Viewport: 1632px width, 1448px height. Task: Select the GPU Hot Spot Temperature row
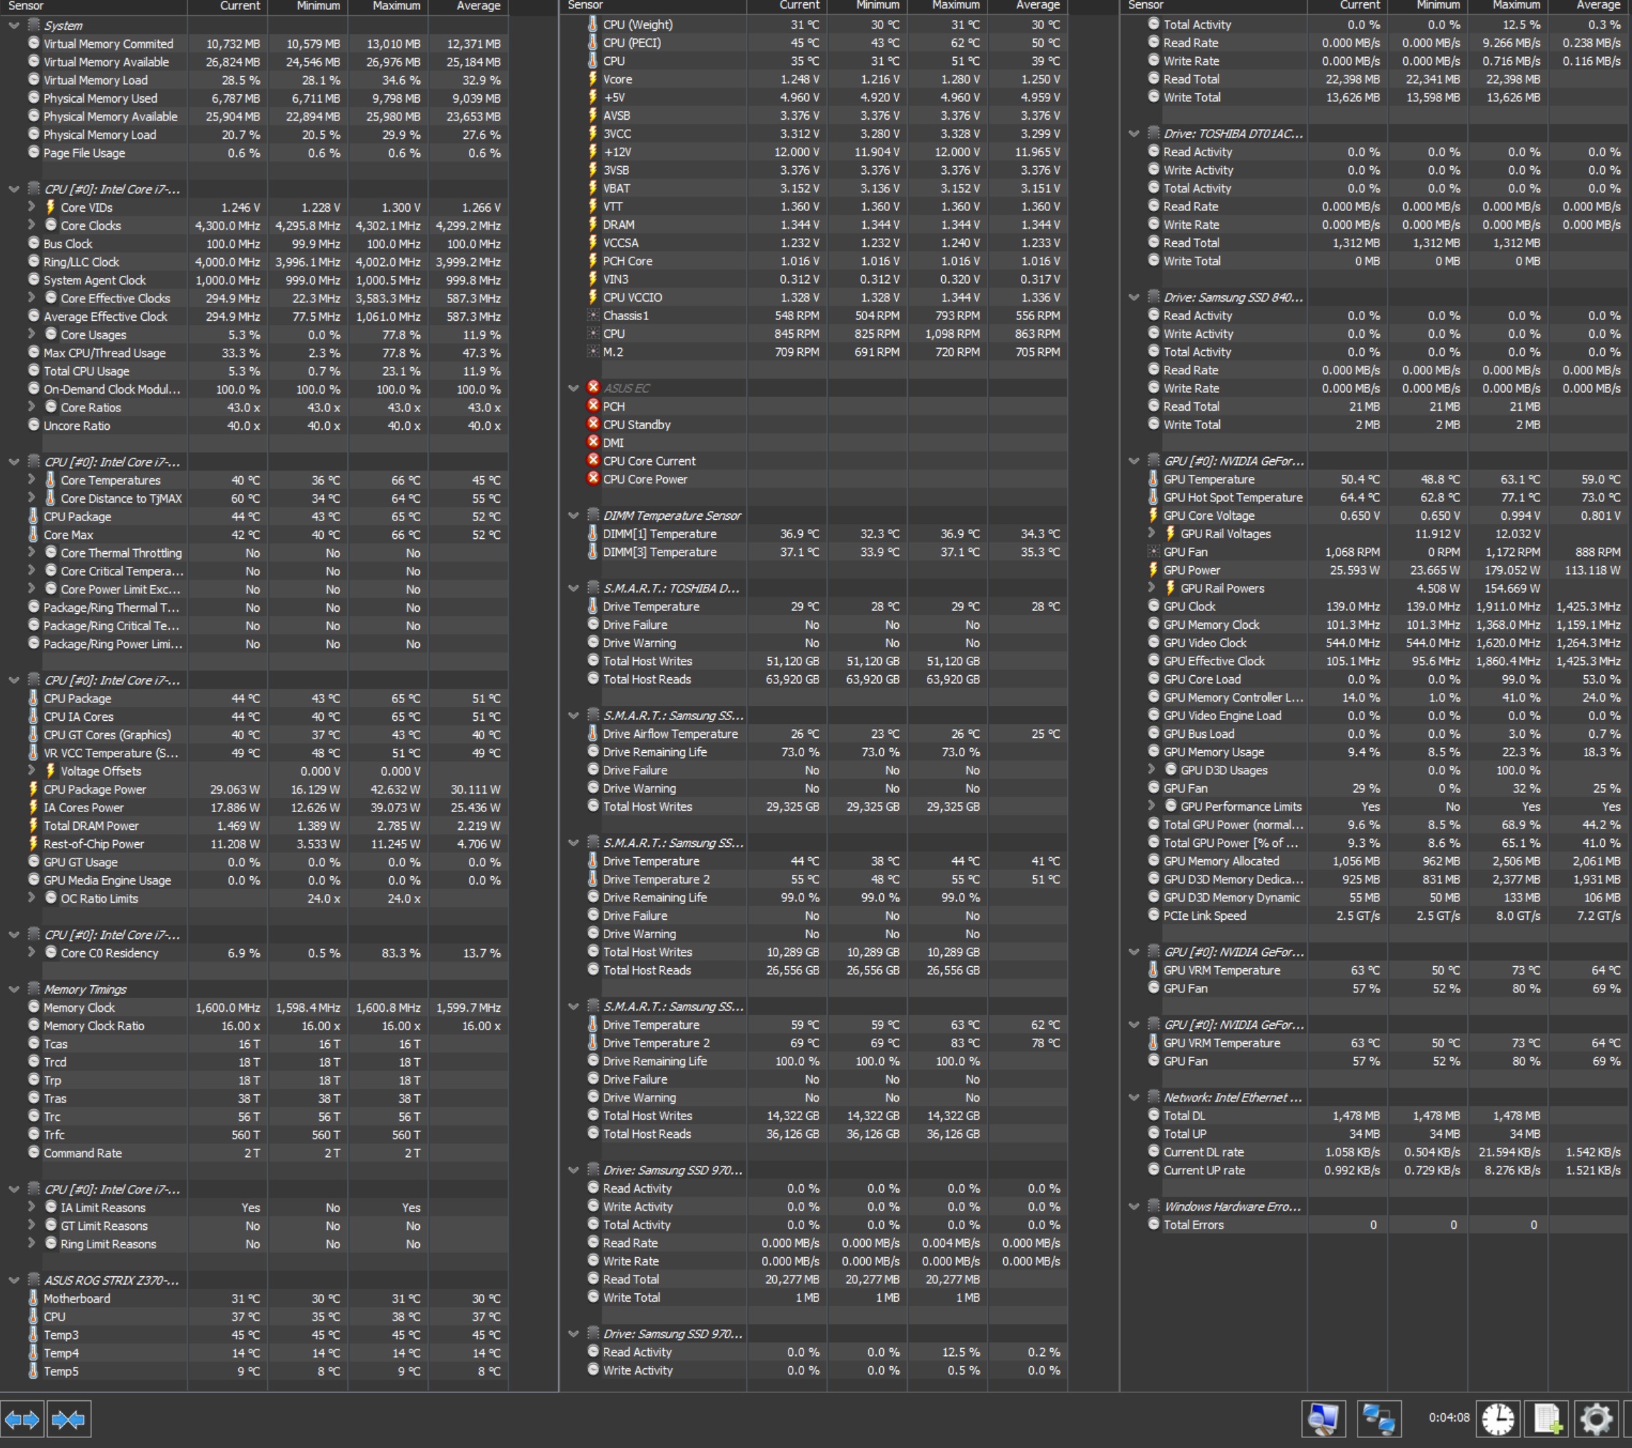point(1232,498)
